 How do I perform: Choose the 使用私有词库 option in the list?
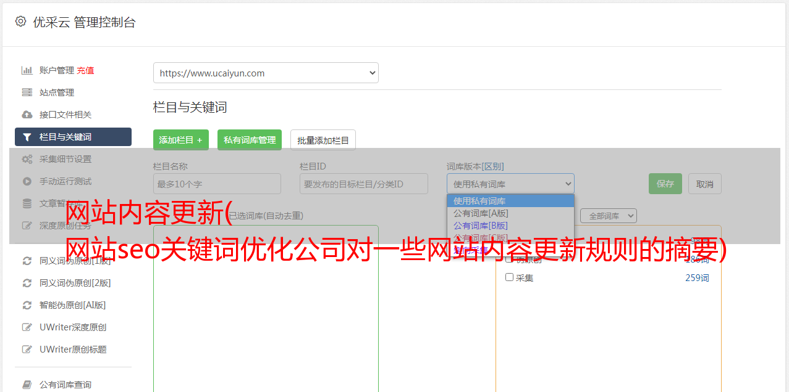coord(510,201)
